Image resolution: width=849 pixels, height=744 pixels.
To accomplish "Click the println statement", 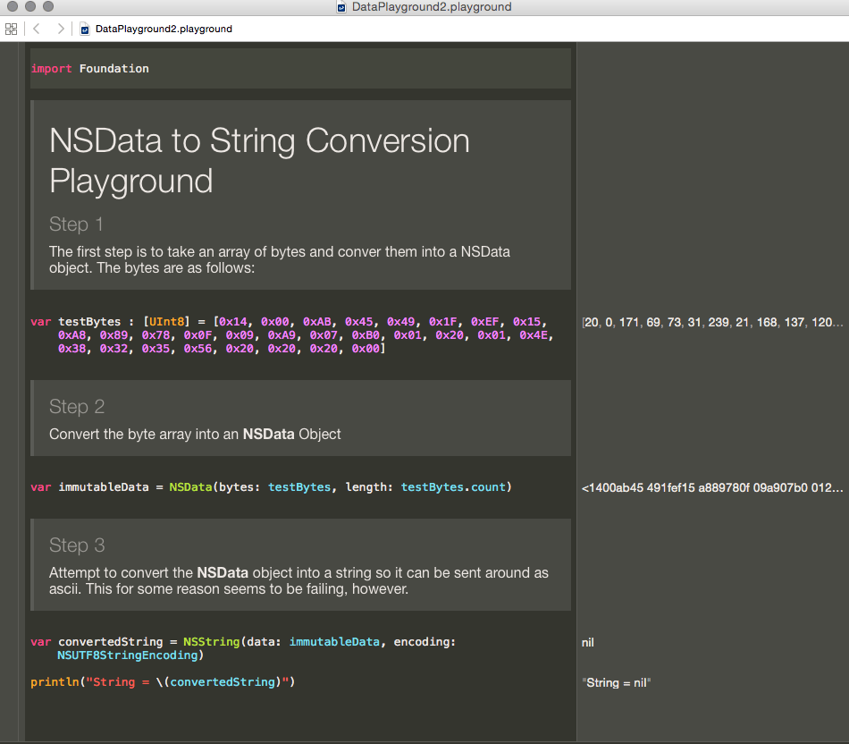I will [163, 682].
